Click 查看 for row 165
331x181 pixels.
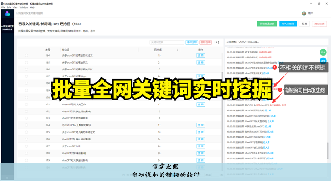tap(200, 62)
